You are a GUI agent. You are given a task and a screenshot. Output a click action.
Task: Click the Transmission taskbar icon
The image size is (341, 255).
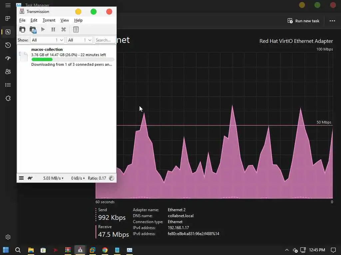pos(80,250)
